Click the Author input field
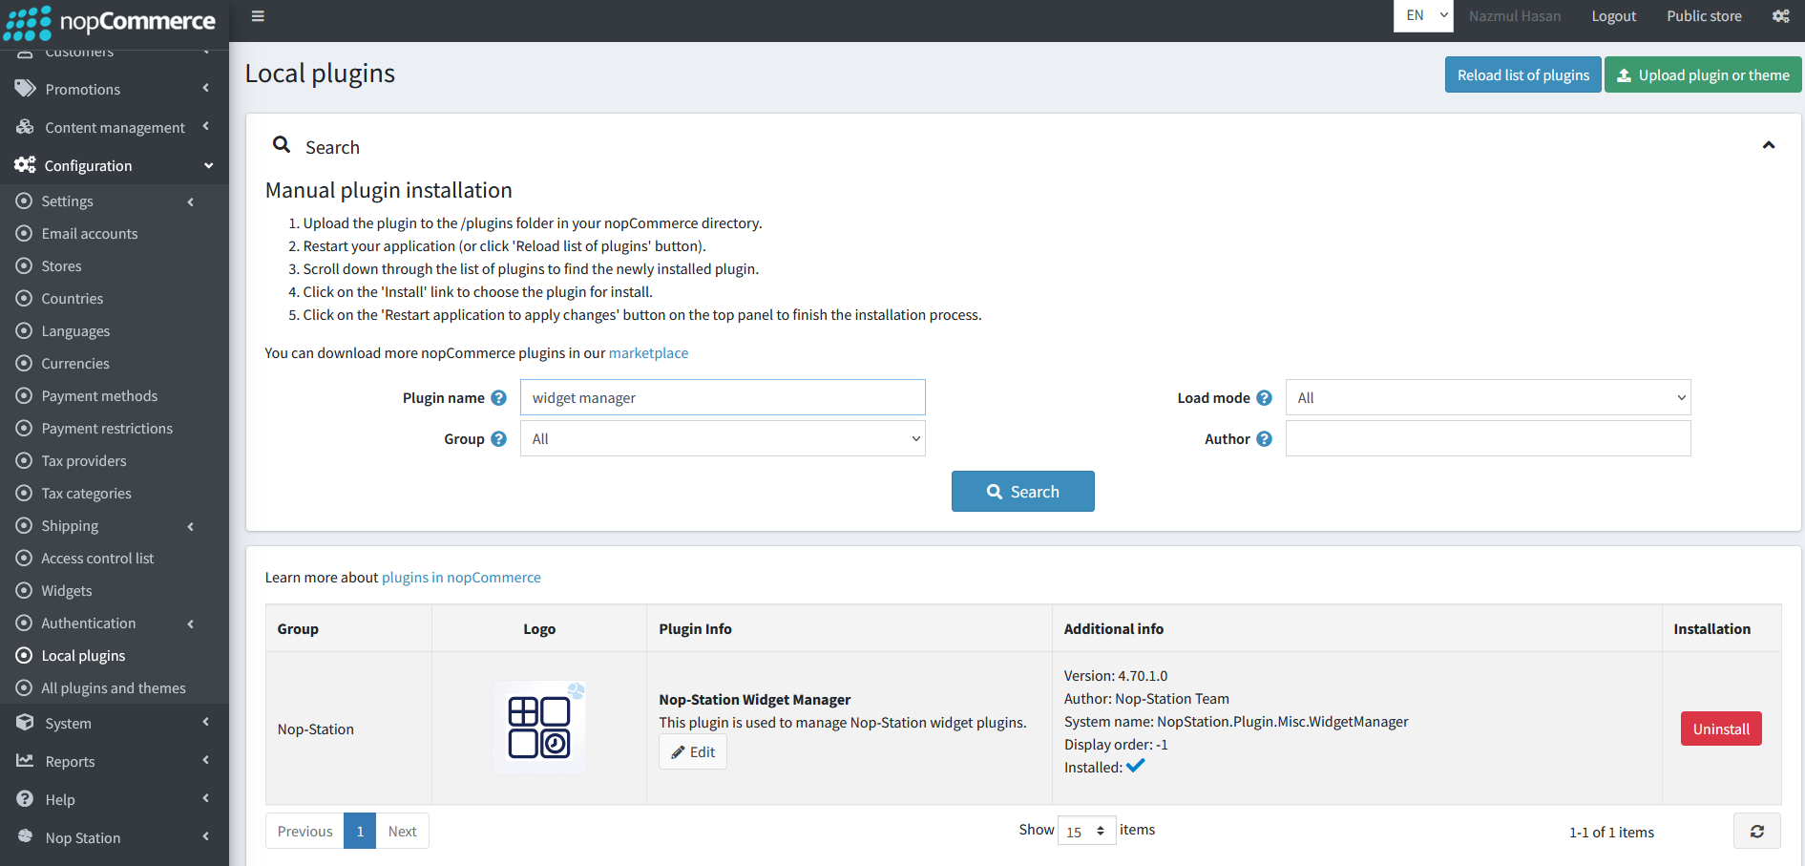This screenshot has width=1805, height=866. pyautogui.click(x=1488, y=438)
